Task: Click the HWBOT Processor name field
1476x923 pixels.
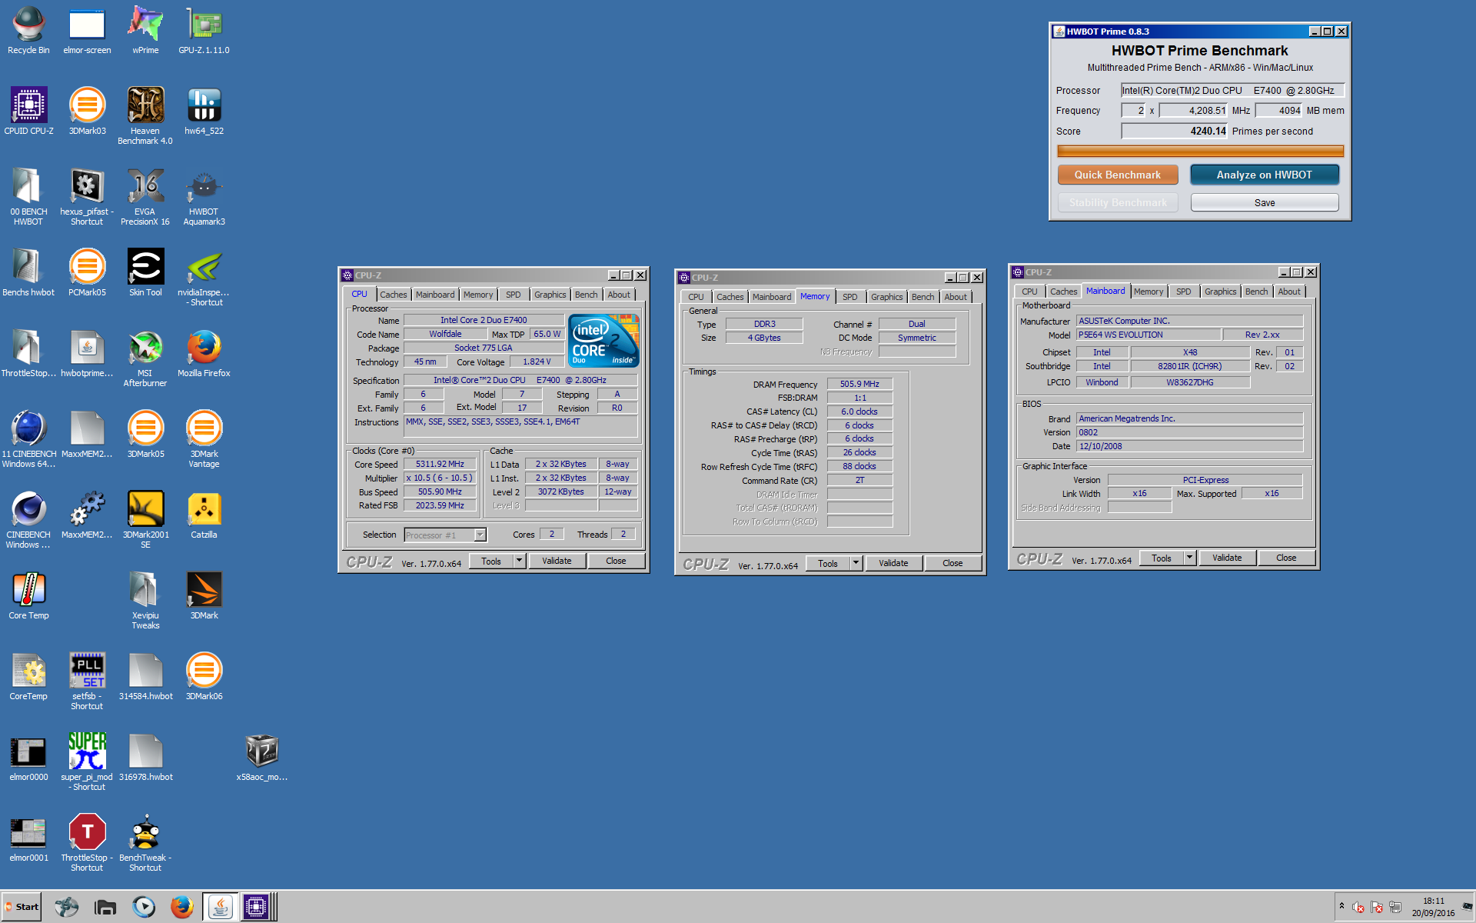Action: pyautogui.click(x=1232, y=91)
